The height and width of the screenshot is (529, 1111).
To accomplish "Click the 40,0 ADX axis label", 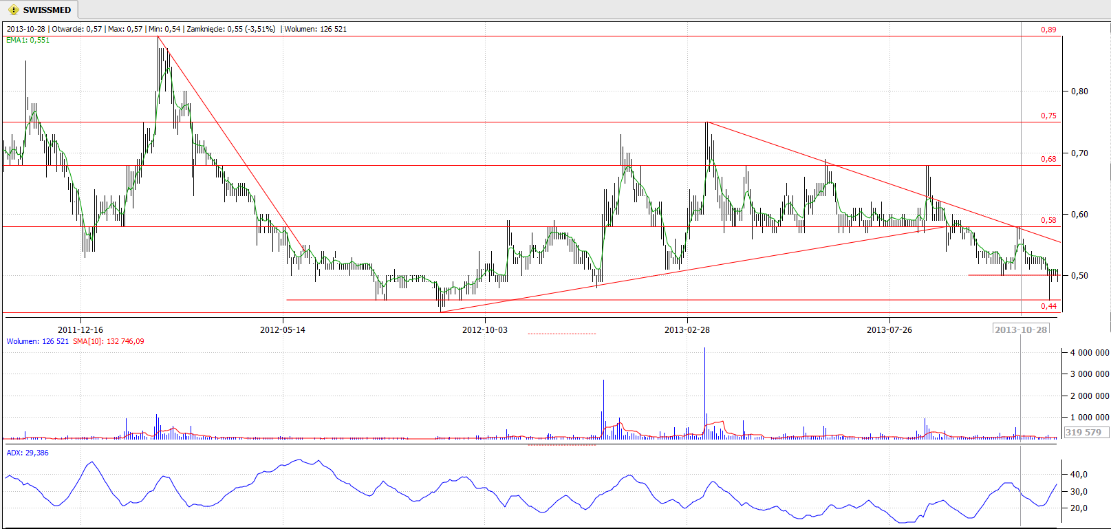I will [1079, 474].
